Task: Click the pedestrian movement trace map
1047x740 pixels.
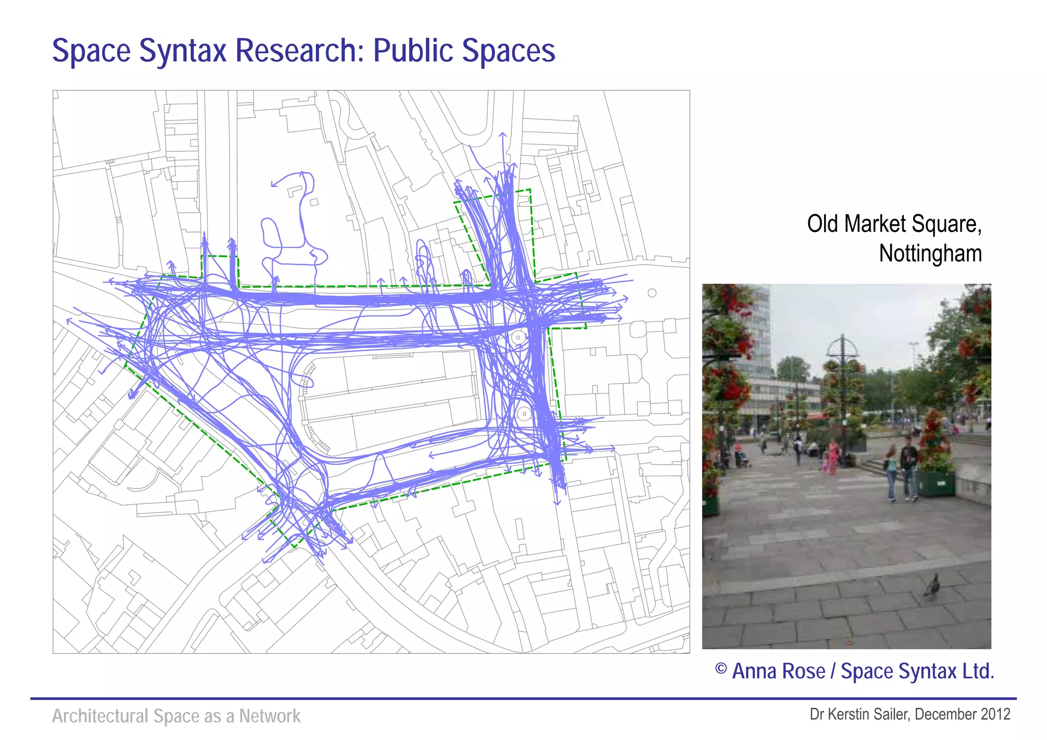Action: click(371, 372)
